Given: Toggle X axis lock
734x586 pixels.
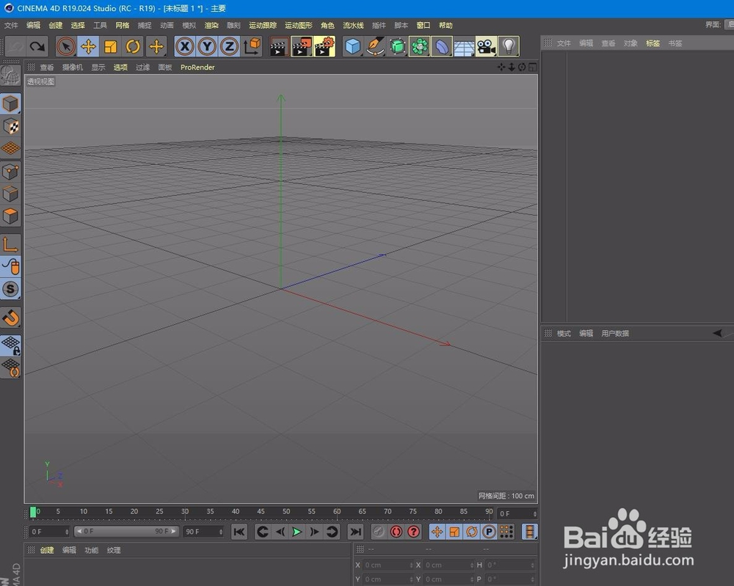Looking at the screenshot, I should tap(185, 46).
